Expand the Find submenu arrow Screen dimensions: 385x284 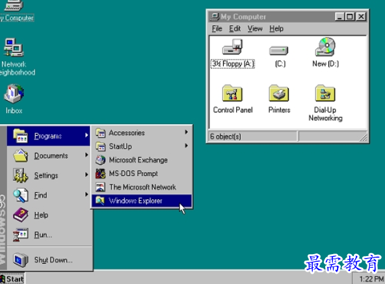coord(86,194)
